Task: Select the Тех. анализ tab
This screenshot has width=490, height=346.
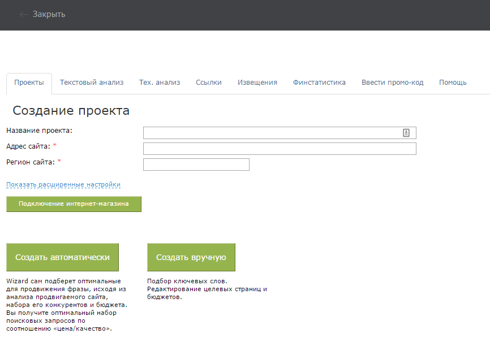Action: click(160, 83)
